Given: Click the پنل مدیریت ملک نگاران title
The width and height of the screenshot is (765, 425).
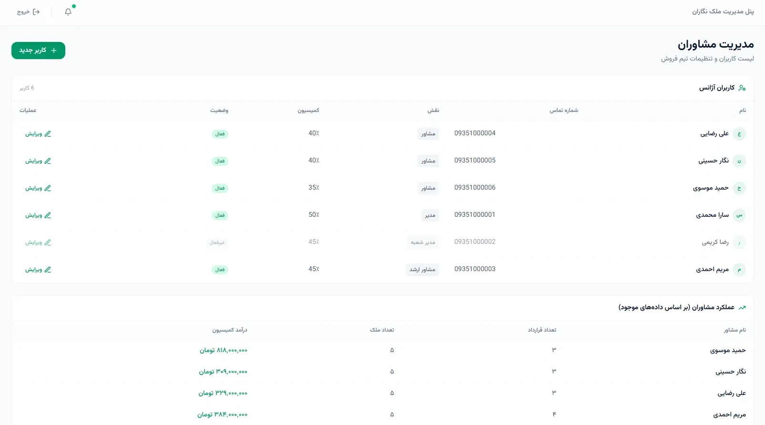Looking at the screenshot, I should (723, 11).
